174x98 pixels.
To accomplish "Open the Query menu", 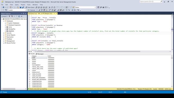I will pyautogui.click(x=17, y=5).
